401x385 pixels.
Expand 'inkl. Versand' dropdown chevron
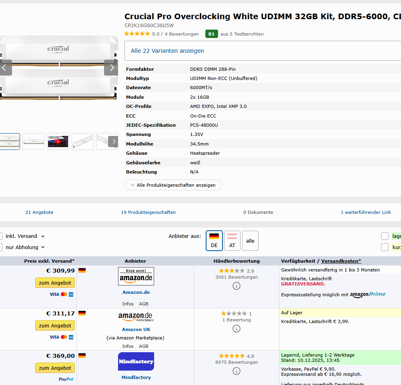[x=43, y=236]
